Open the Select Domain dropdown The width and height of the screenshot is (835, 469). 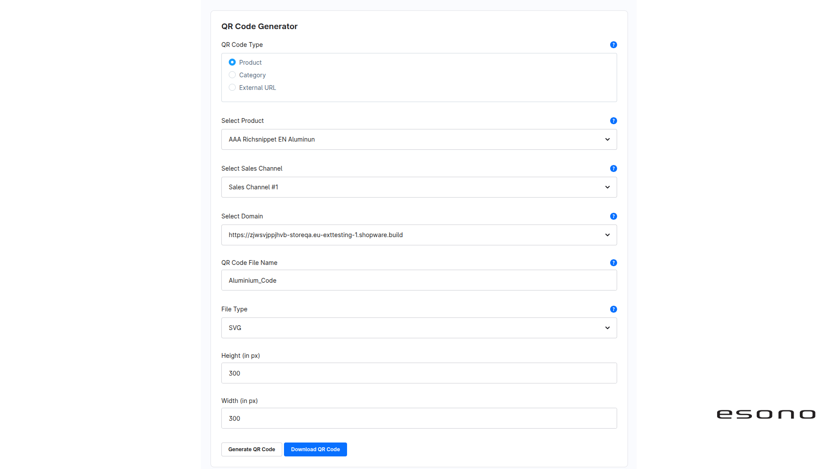[x=419, y=235]
